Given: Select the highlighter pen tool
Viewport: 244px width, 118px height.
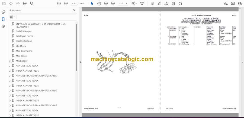Looking at the screenshot, I should point(159,4).
